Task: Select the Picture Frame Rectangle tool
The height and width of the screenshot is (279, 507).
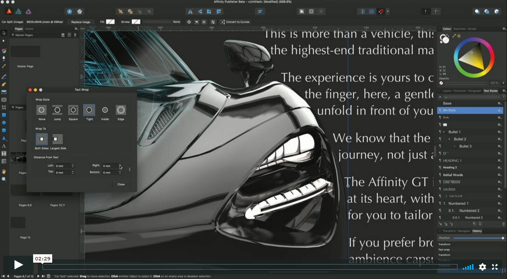Action: pos(4,100)
